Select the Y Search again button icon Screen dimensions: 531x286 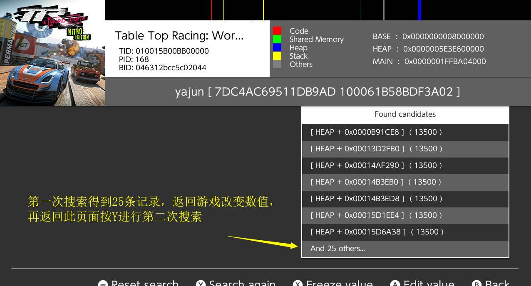(x=201, y=284)
